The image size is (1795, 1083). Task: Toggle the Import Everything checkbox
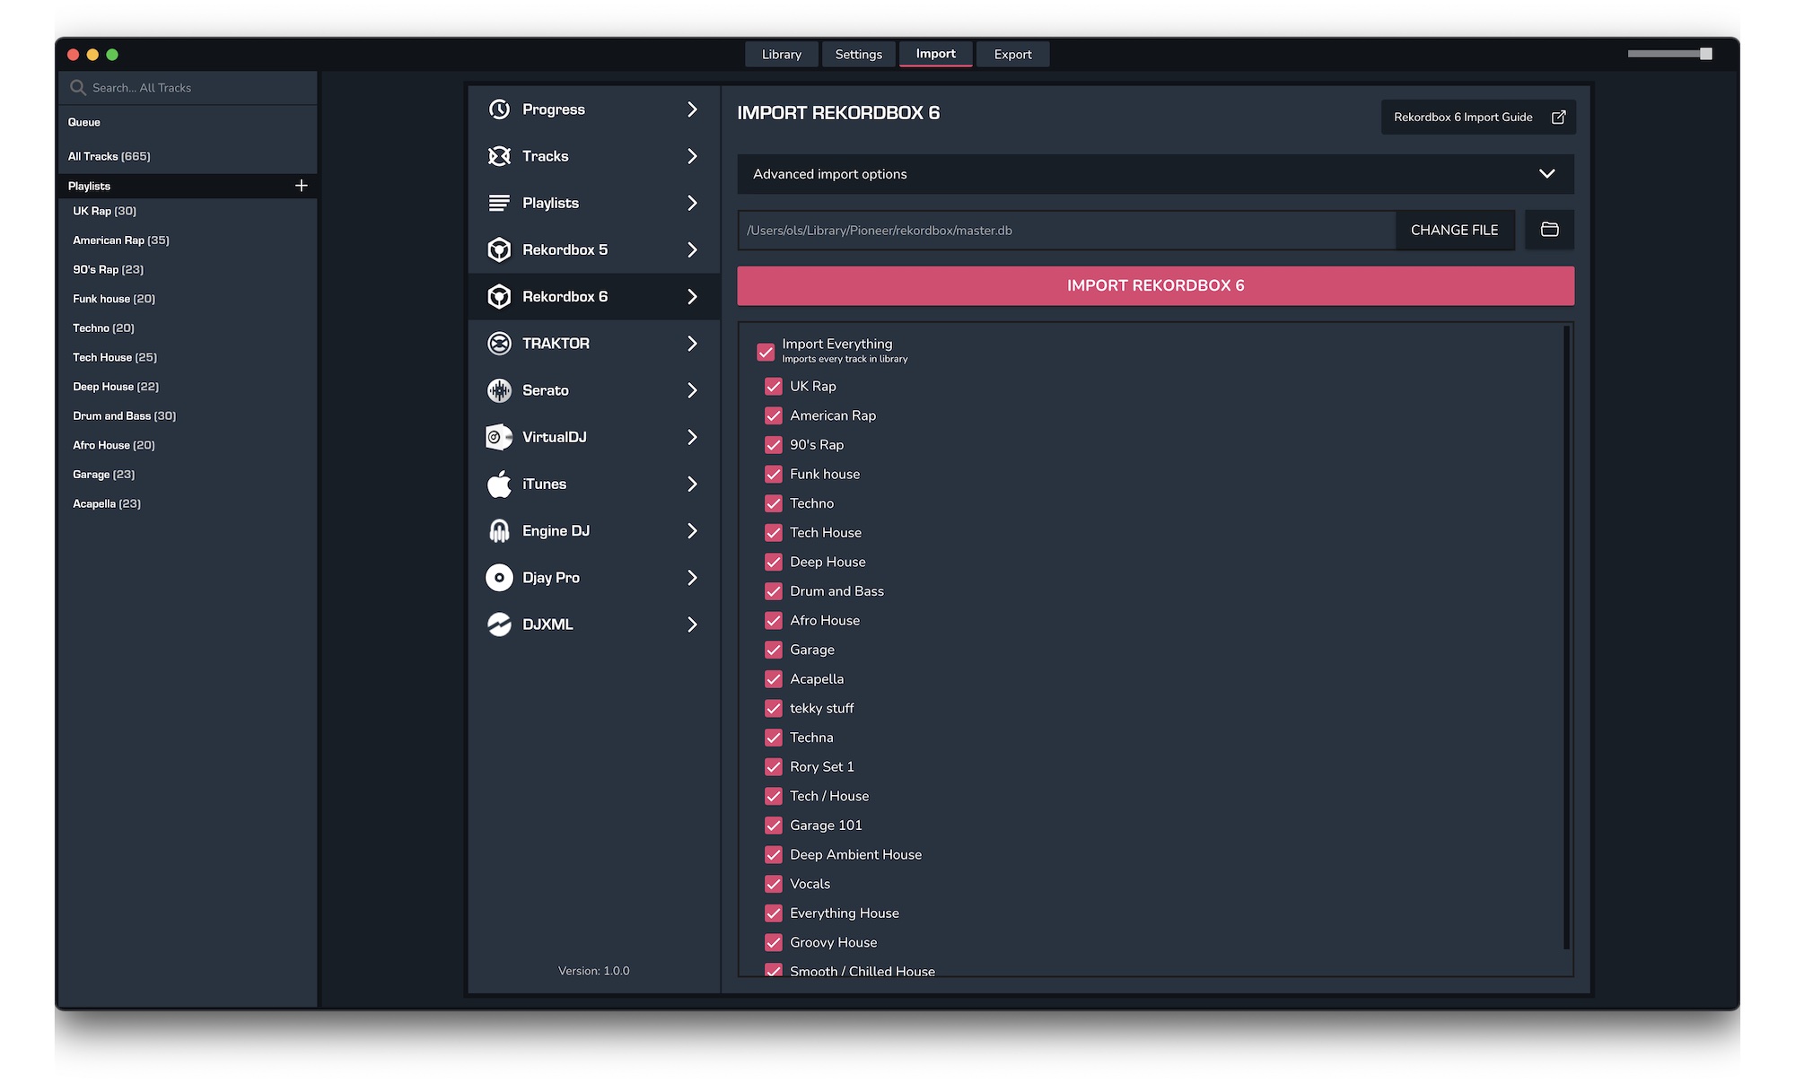[x=766, y=352]
